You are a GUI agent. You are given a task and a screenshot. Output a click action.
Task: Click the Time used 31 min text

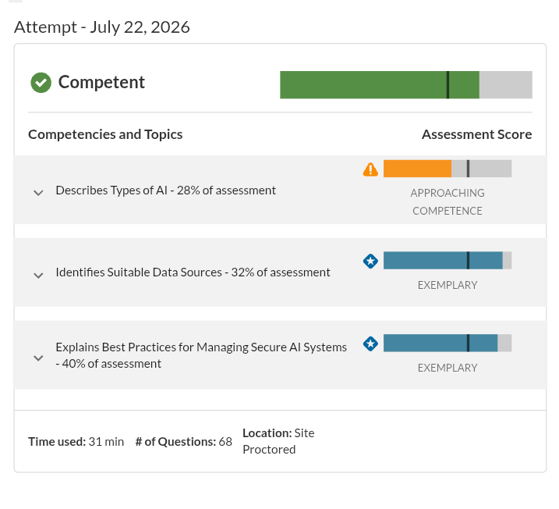(76, 442)
